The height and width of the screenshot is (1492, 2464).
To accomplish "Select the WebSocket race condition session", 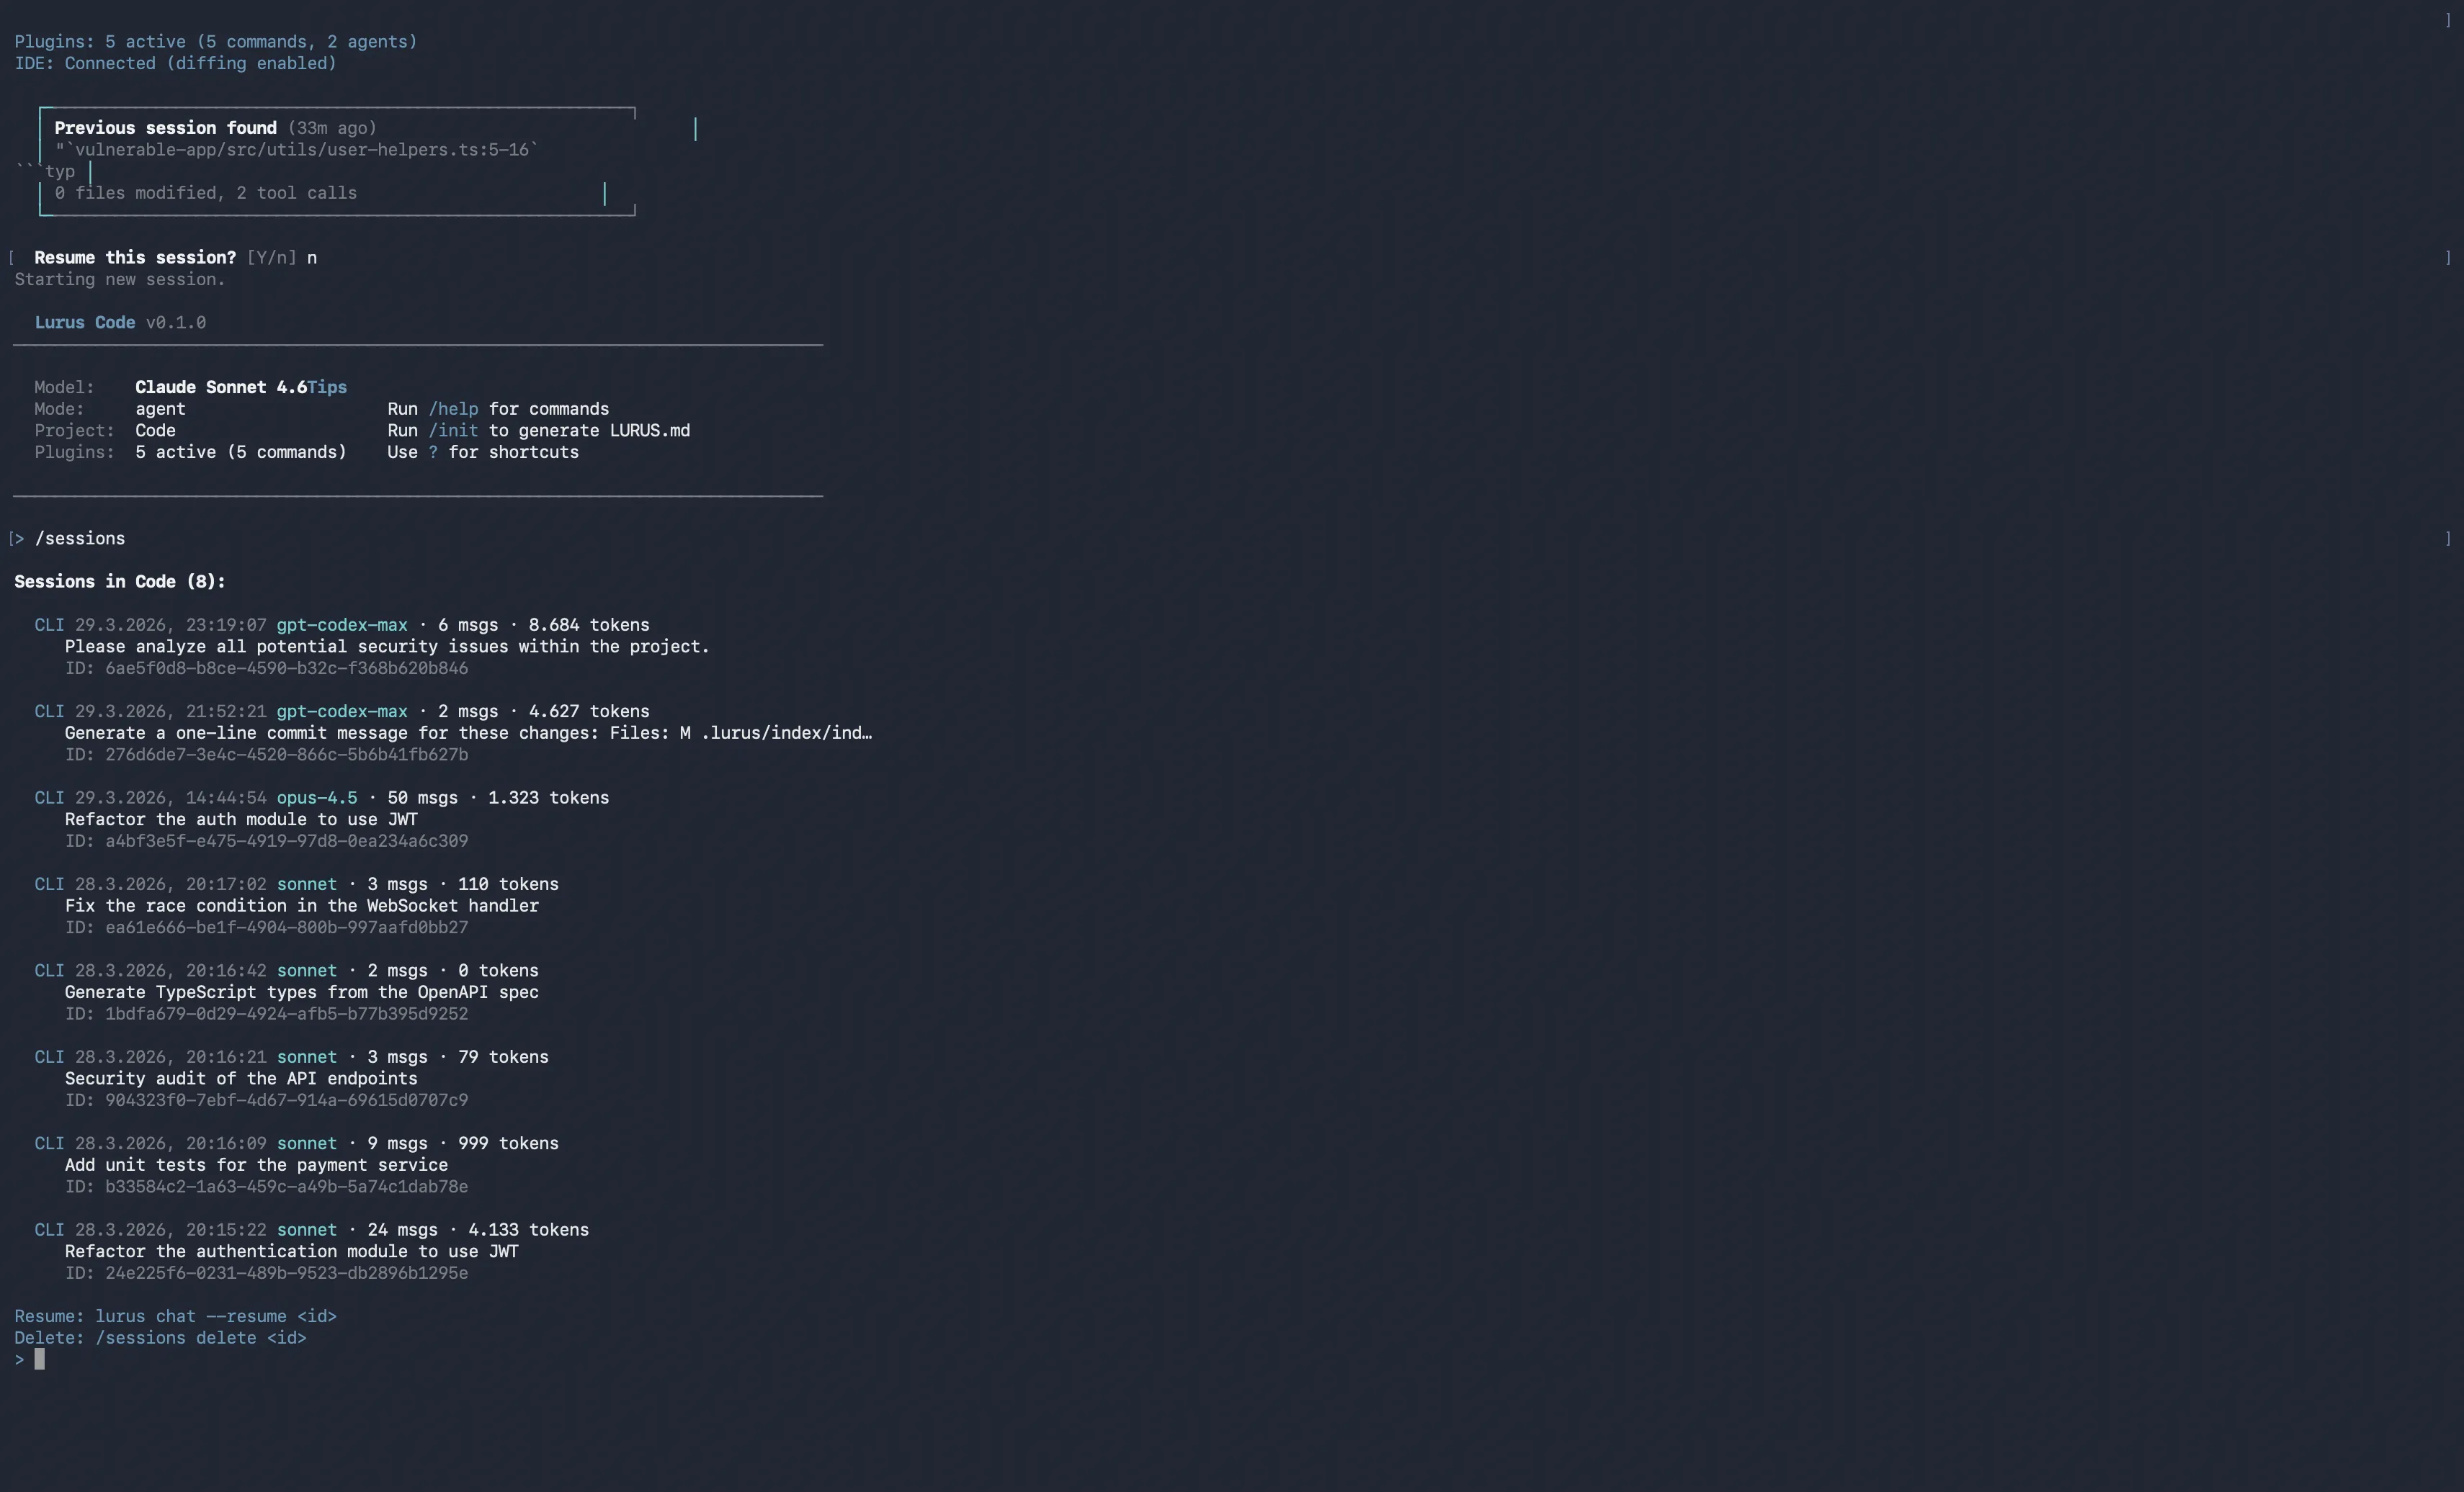I will [300, 905].
